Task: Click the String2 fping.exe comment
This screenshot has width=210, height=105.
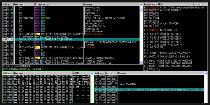Action: [x=111, y=42]
